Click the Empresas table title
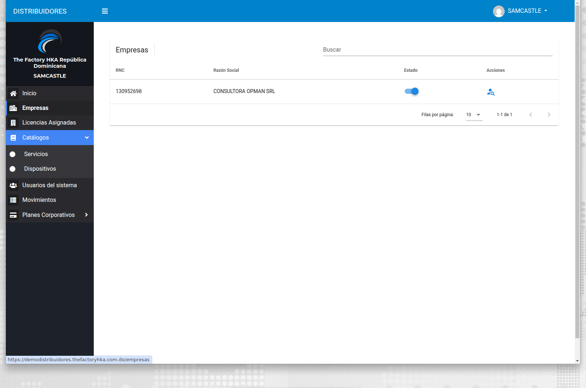This screenshot has width=586, height=388. (x=132, y=50)
